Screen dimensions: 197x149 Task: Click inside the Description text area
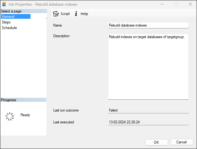(x=148, y=67)
